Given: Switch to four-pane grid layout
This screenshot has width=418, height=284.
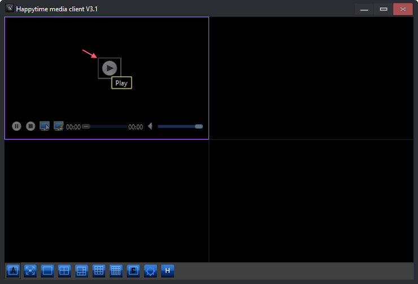Looking at the screenshot, I should [x=64, y=271].
